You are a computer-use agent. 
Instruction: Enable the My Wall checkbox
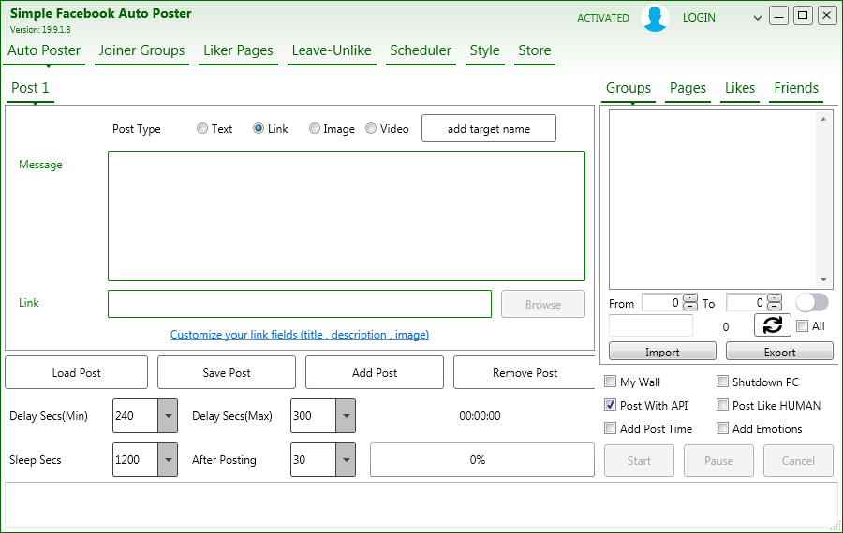pos(610,382)
